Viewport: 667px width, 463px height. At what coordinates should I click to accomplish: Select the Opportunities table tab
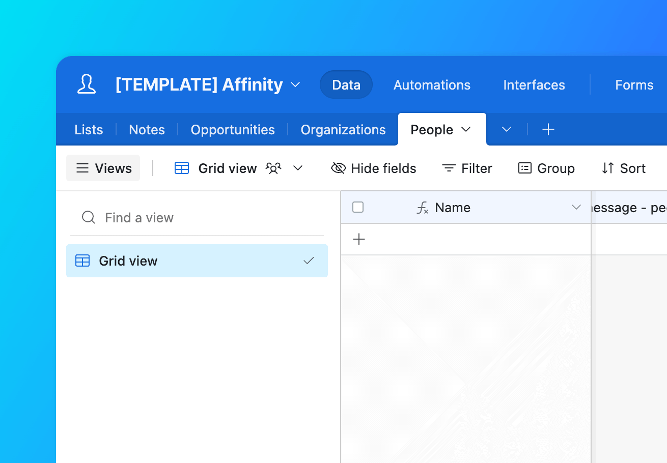point(233,130)
